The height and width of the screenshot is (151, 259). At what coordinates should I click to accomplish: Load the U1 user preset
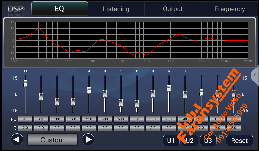coord(171,140)
